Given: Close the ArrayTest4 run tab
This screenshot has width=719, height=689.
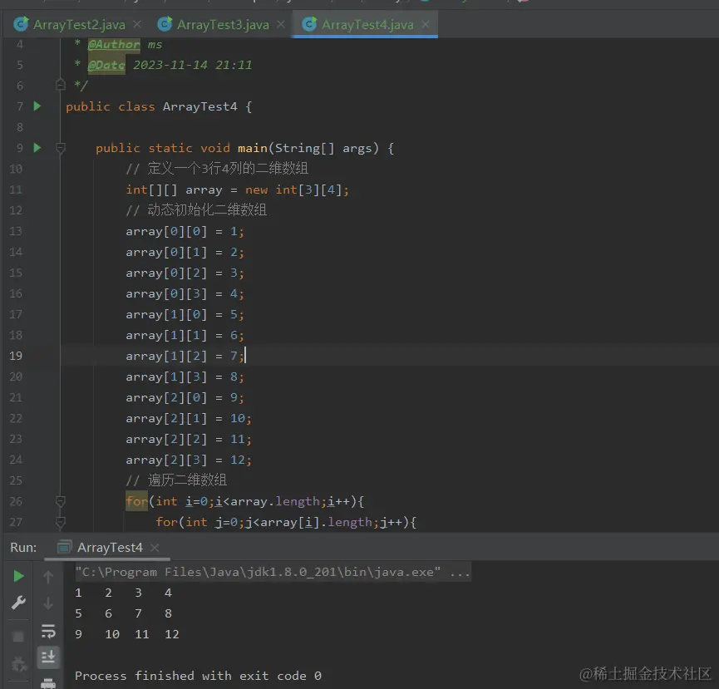Looking at the screenshot, I should (155, 548).
